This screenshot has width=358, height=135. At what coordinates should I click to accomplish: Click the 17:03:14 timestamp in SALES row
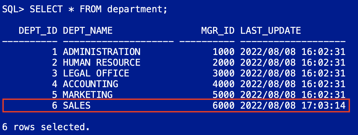point(323,105)
